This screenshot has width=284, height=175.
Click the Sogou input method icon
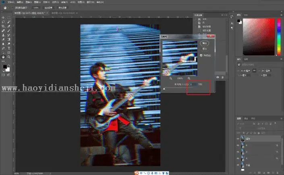(137, 173)
